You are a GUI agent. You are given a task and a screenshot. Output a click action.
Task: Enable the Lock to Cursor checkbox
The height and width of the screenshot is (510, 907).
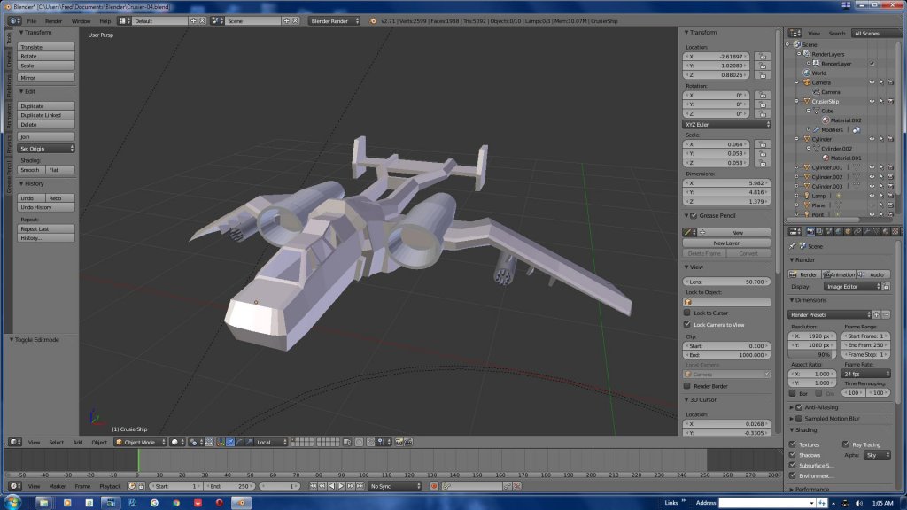[687, 313]
